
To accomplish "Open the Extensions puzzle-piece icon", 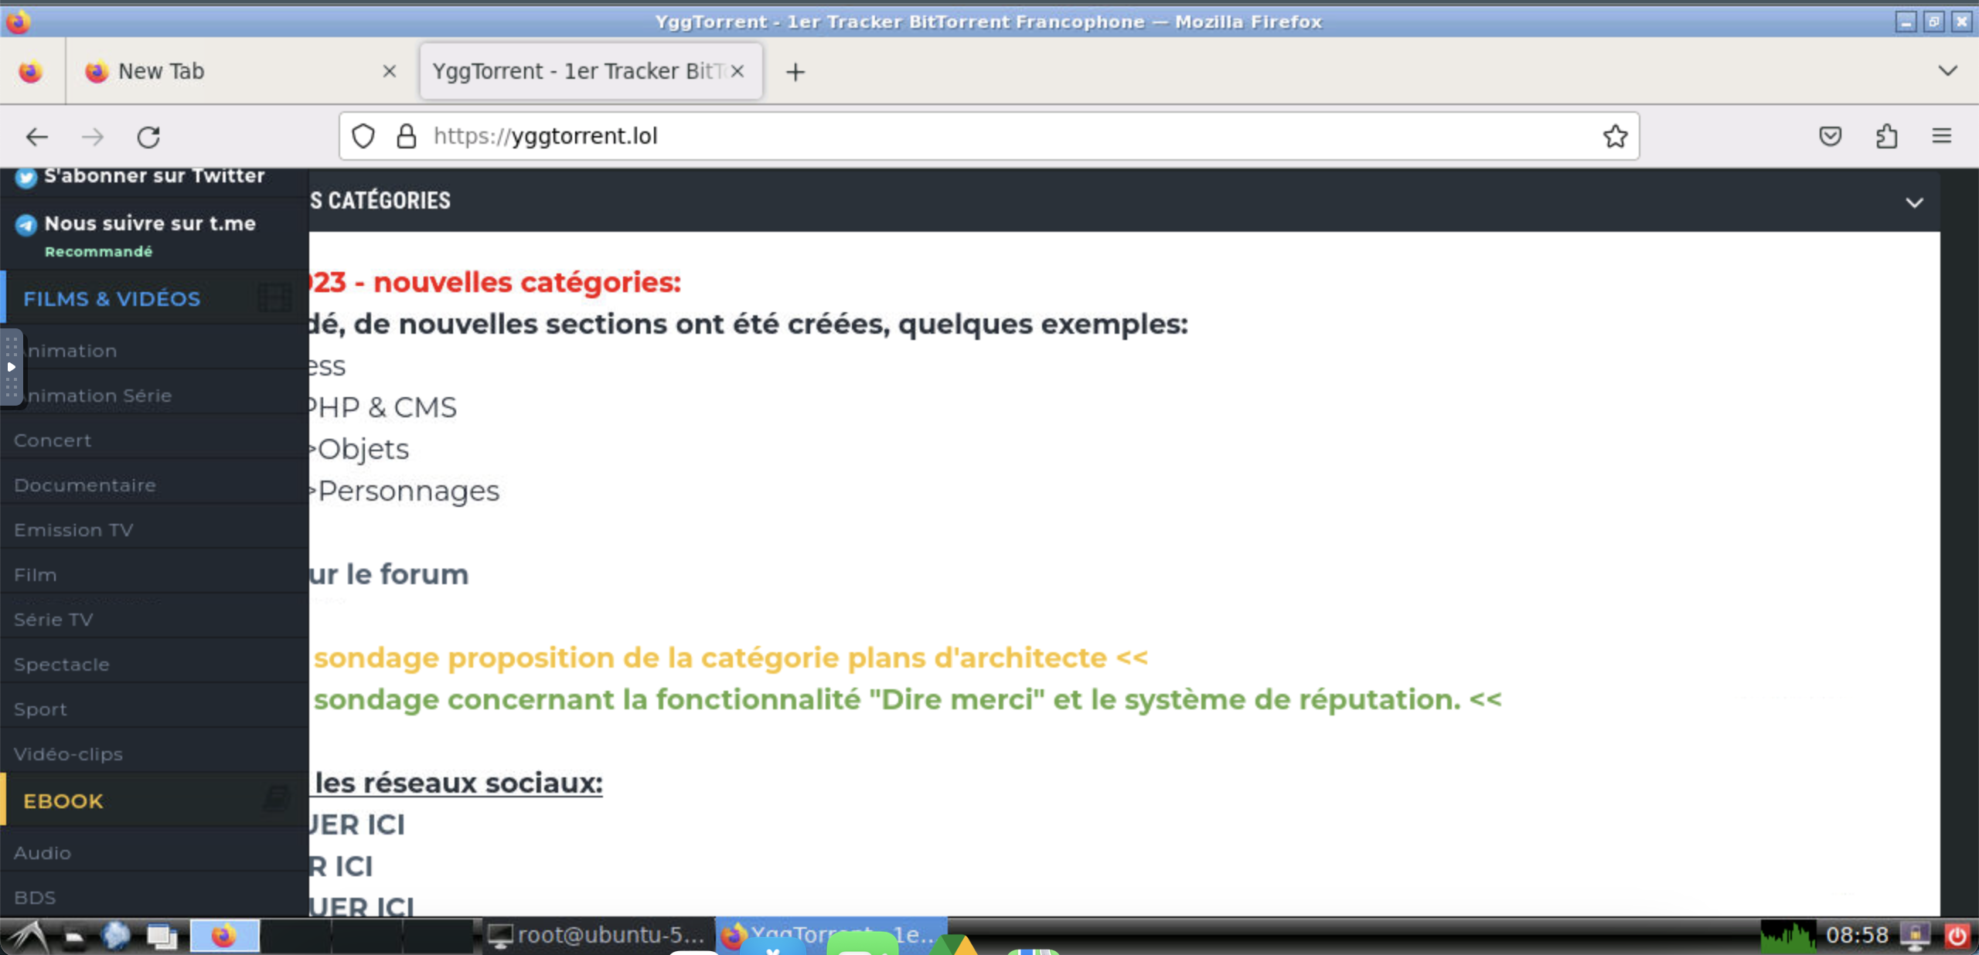I will 1886,136.
